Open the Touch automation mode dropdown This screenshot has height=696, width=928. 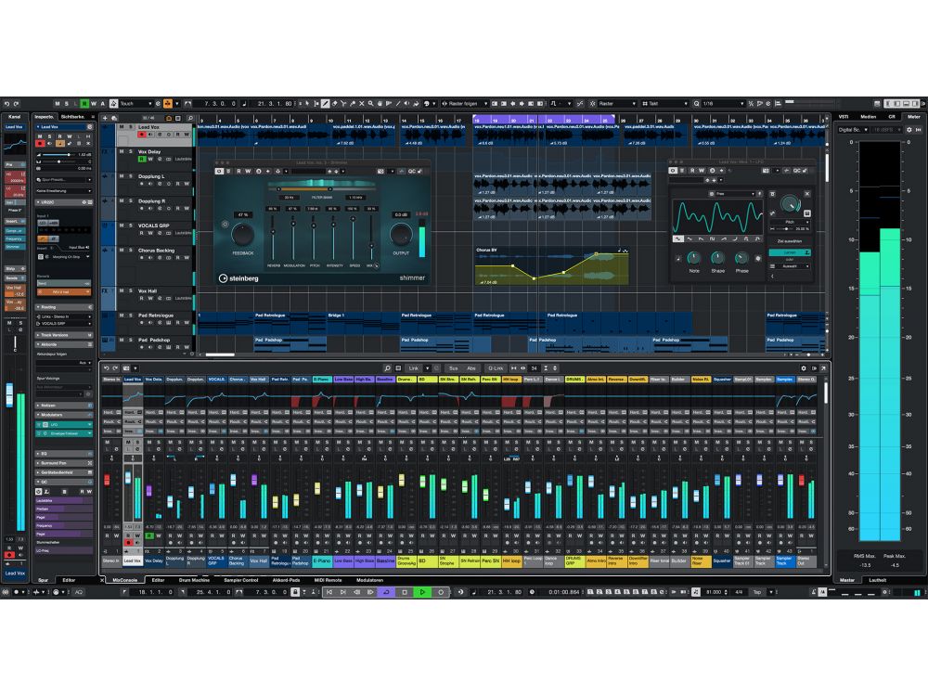(136, 103)
